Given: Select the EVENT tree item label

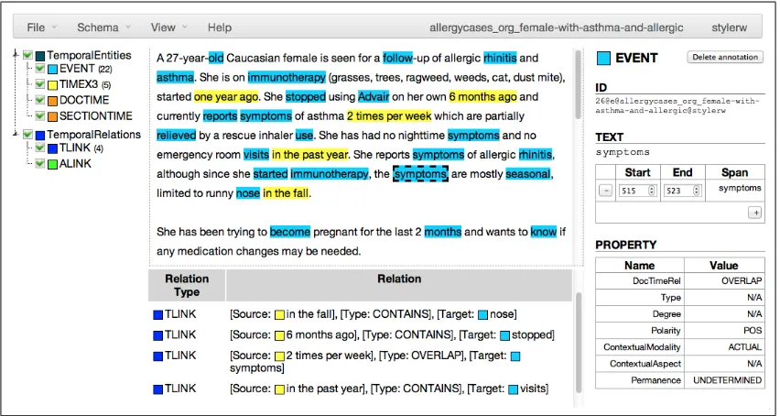Looking at the screenshot, I should pyautogui.click(x=77, y=69).
